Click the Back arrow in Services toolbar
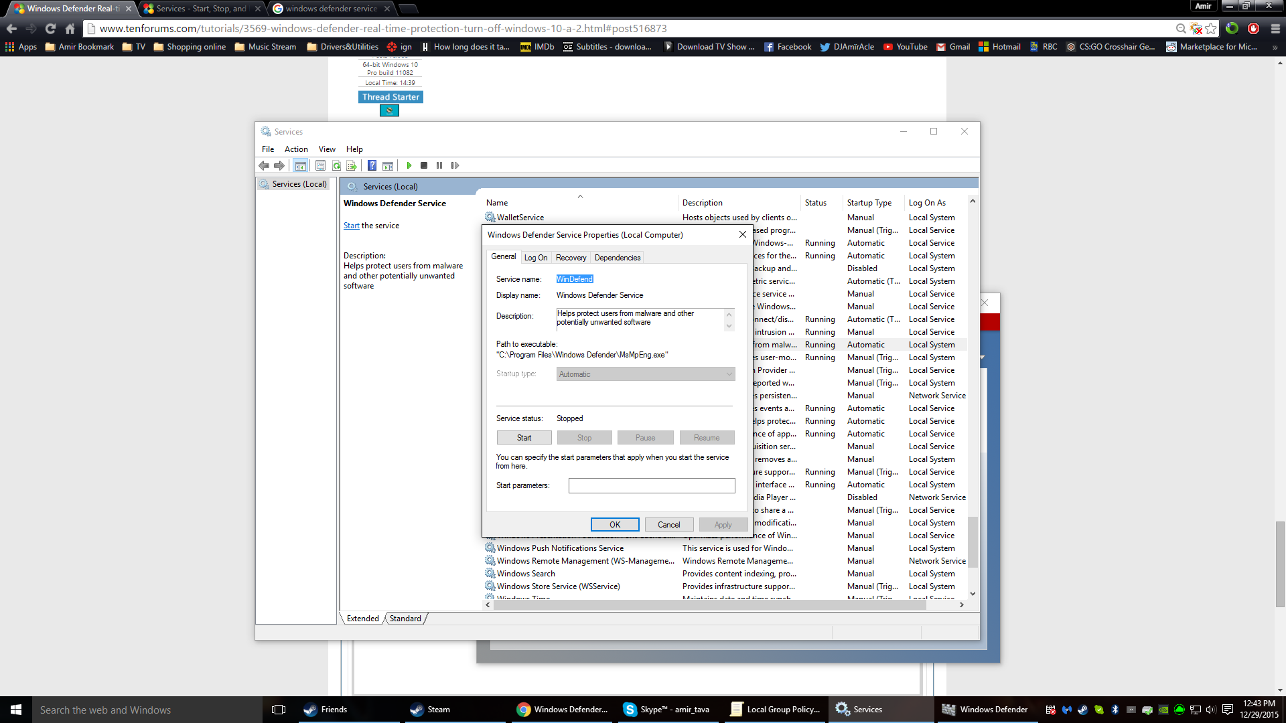Screen dimensions: 1286x723 pos(264,165)
